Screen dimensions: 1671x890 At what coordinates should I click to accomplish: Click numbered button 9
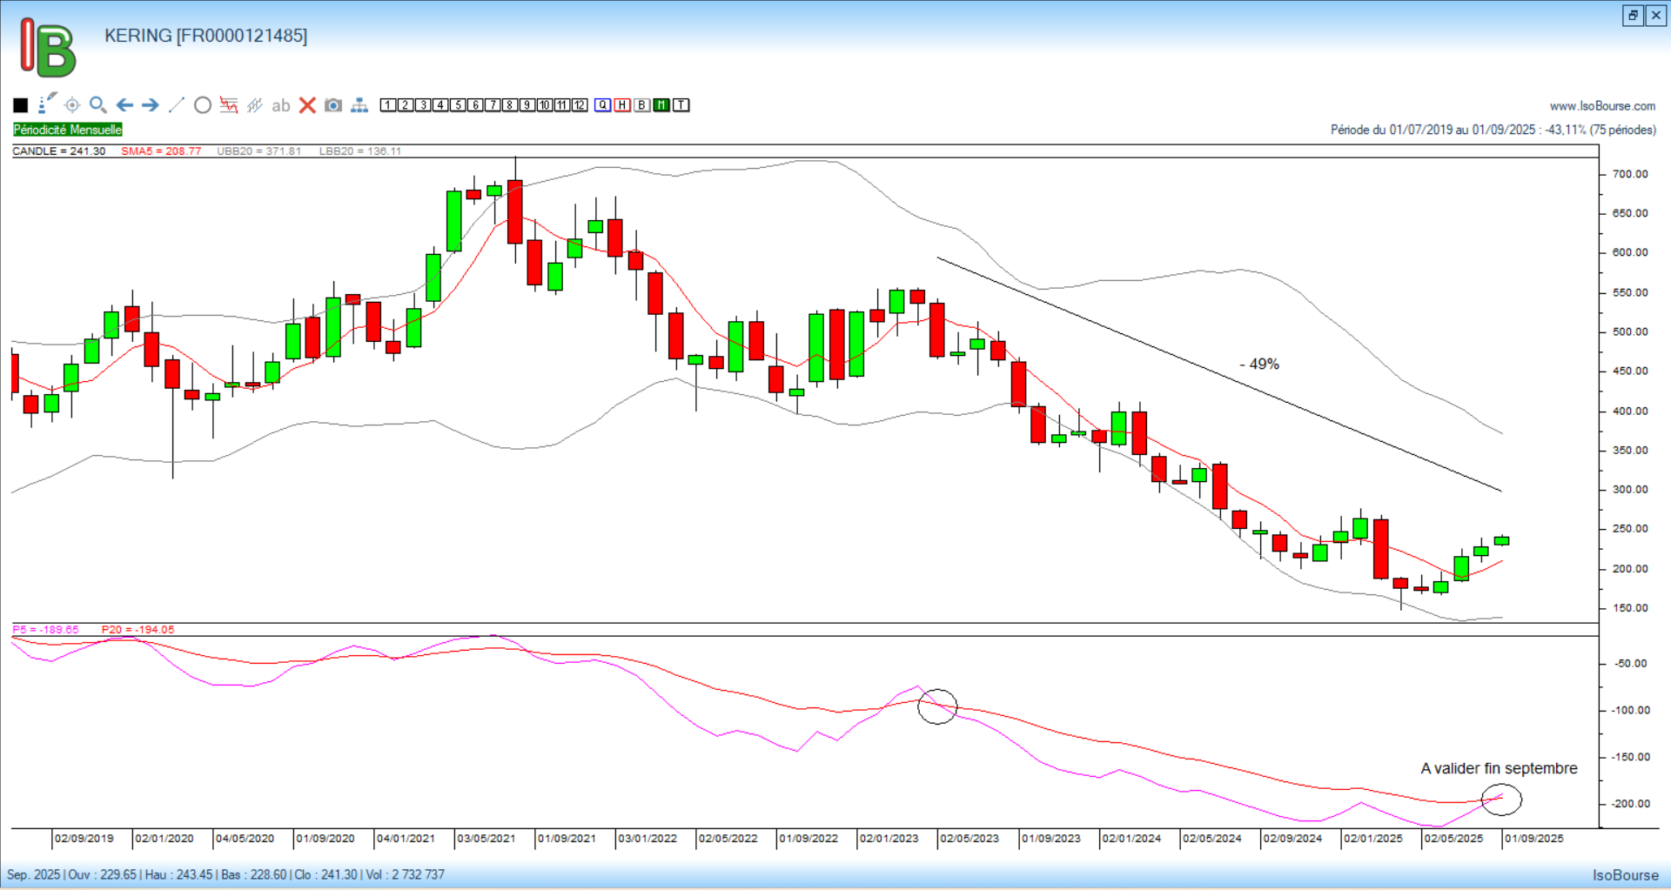tap(527, 105)
